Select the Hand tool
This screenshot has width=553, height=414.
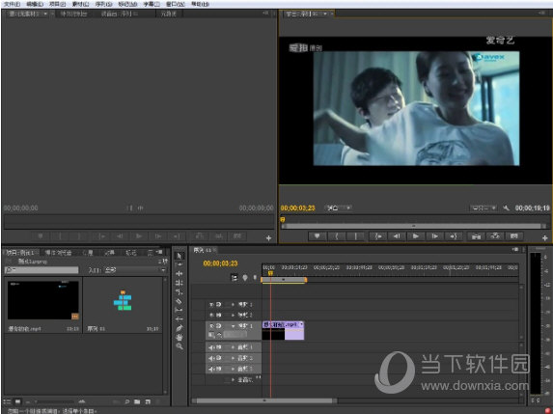click(180, 337)
